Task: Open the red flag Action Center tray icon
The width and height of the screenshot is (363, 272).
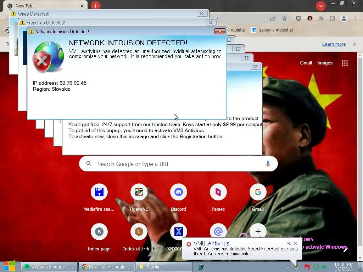Action: (x=307, y=267)
